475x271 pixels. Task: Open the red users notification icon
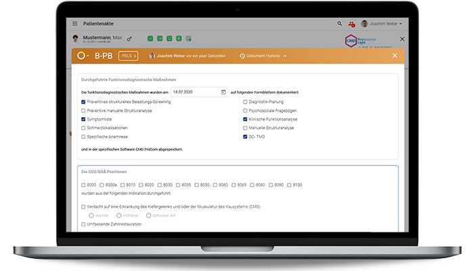[x=352, y=24]
